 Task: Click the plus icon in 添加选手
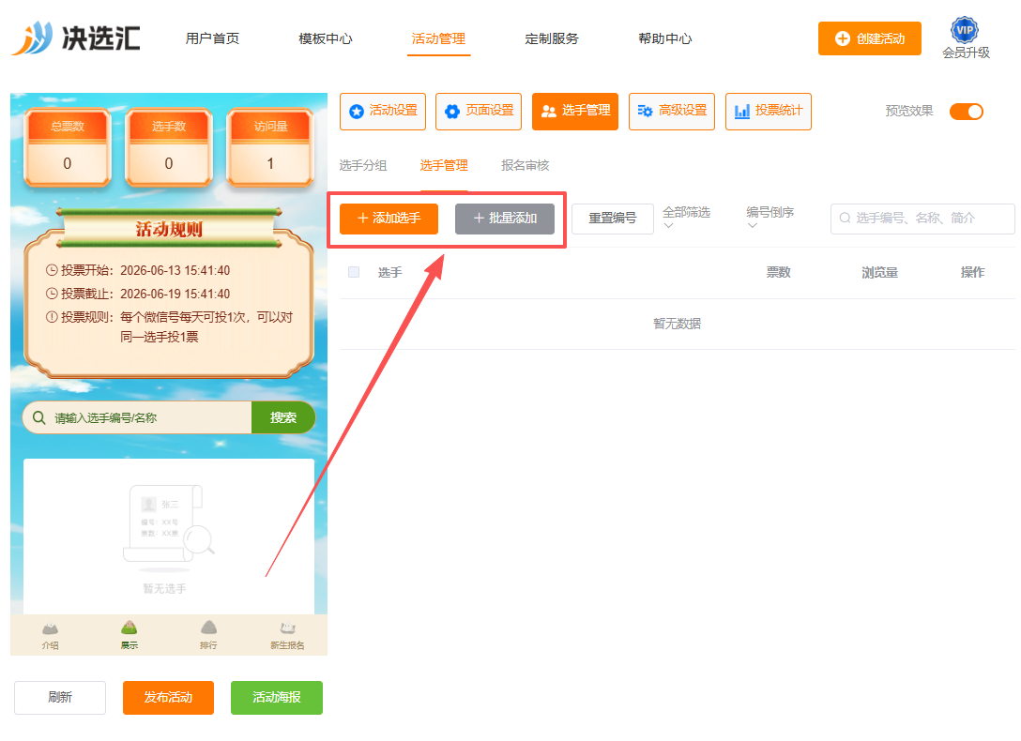coord(363,218)
